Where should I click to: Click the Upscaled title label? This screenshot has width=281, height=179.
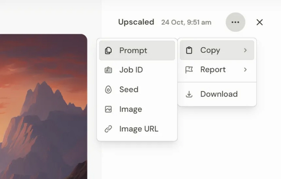[136, 22]
